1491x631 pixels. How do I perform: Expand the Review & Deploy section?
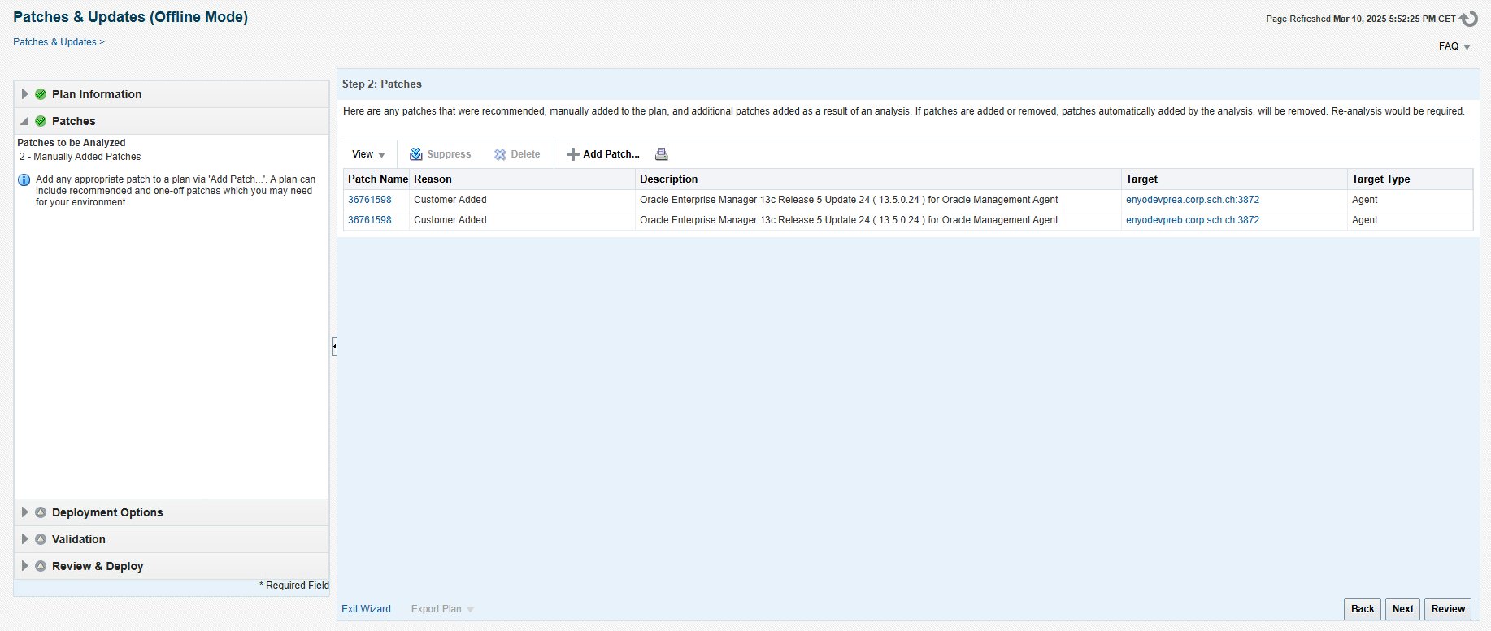tap(25, 566)
